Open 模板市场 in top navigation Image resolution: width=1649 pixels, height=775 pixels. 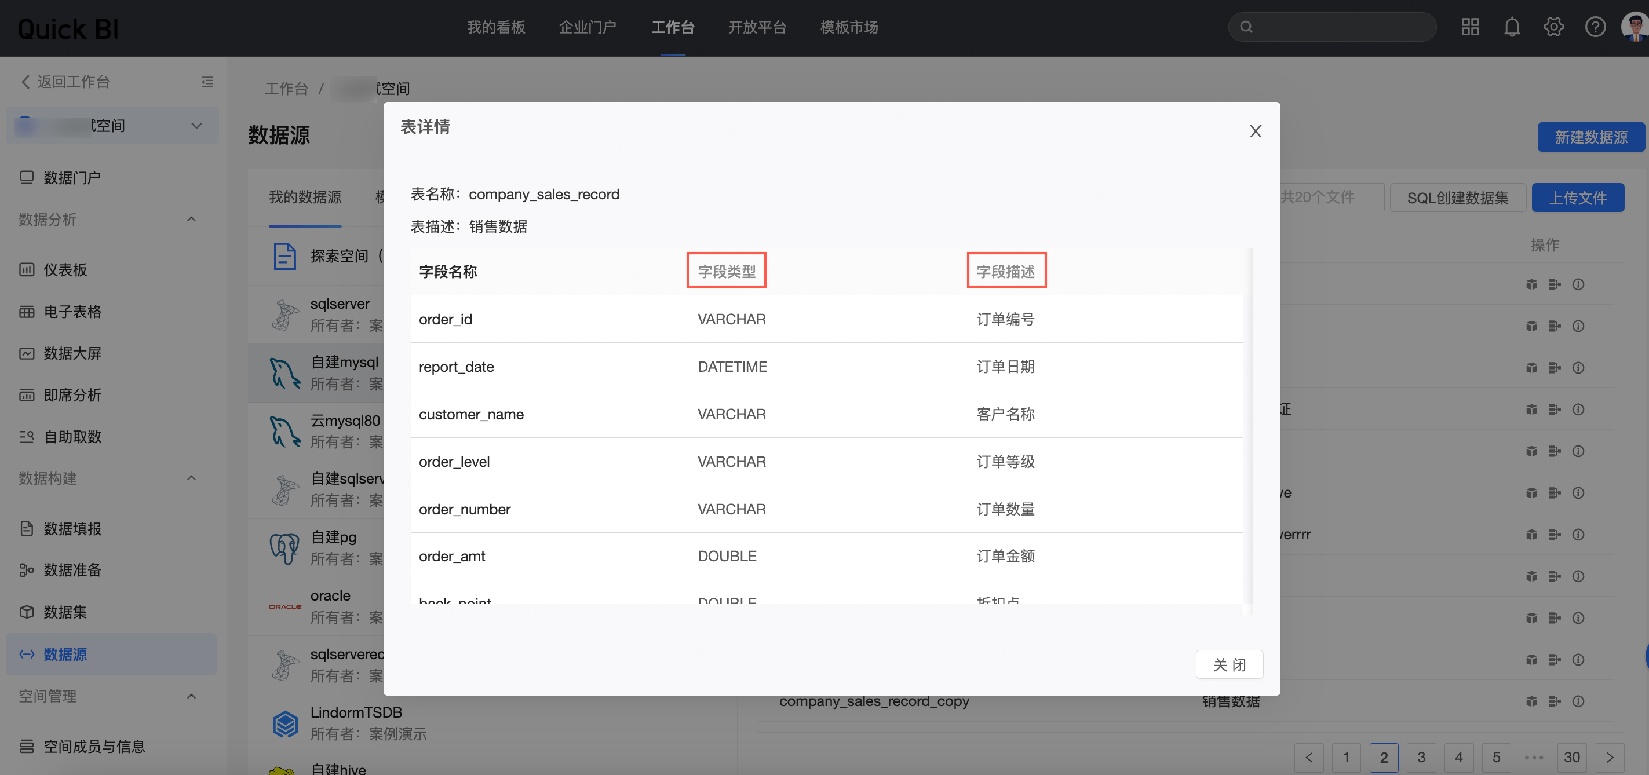[x=849, y=28]
